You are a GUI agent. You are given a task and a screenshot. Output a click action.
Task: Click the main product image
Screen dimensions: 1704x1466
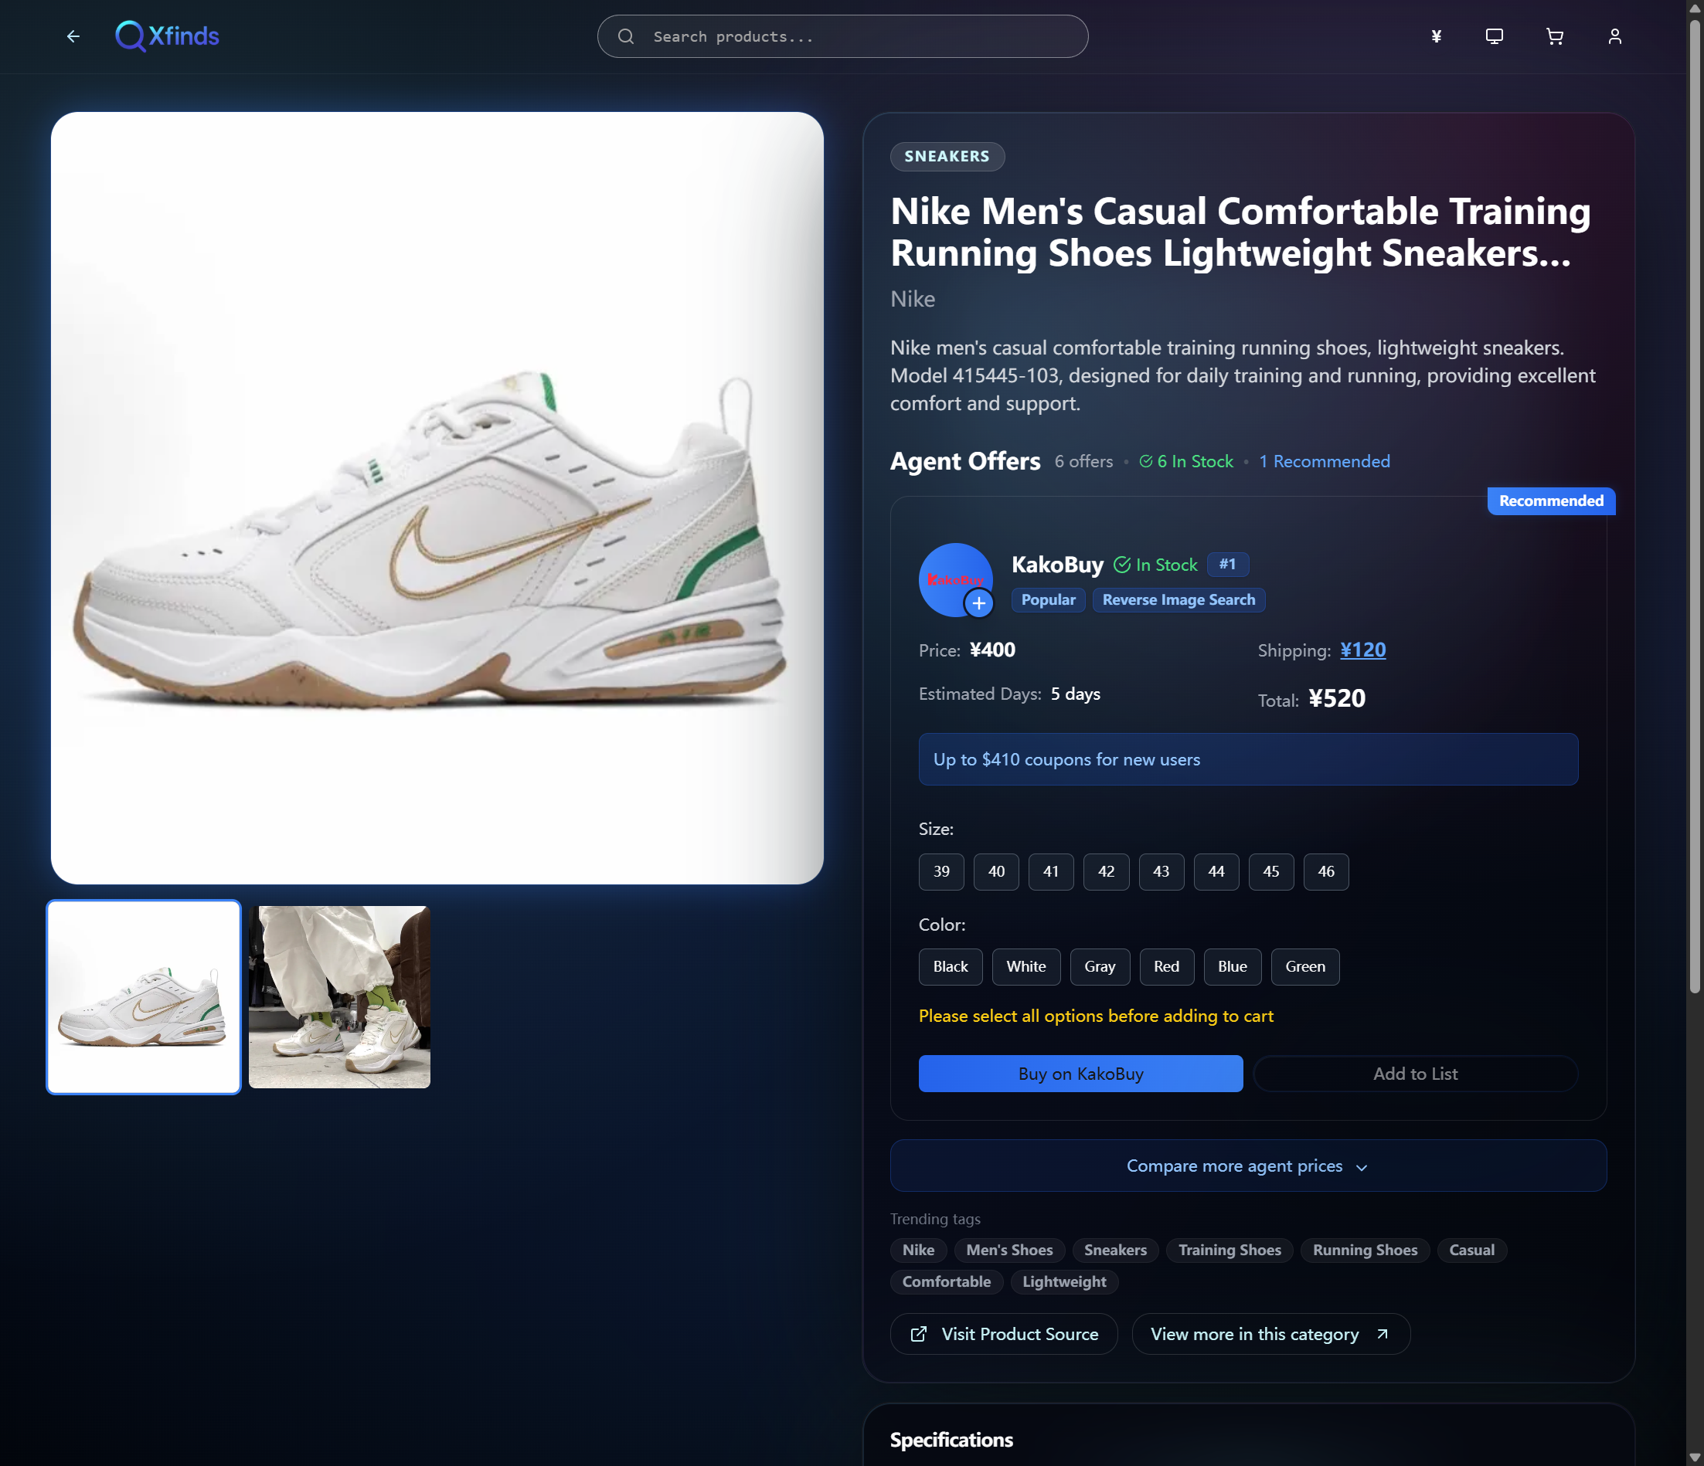tap(437, 498)
